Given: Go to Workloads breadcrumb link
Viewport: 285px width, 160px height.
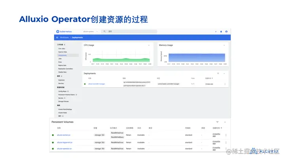Looking at the screenshot, I should tap(65, 38).
